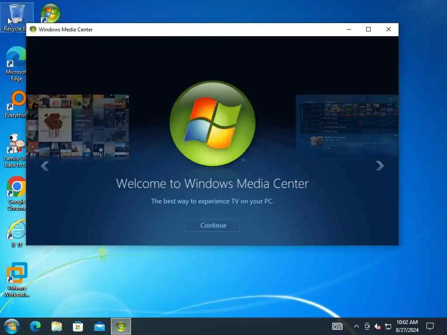Open Mail from the taskbar
The image size is (447, 335).
tap(99, 326)
